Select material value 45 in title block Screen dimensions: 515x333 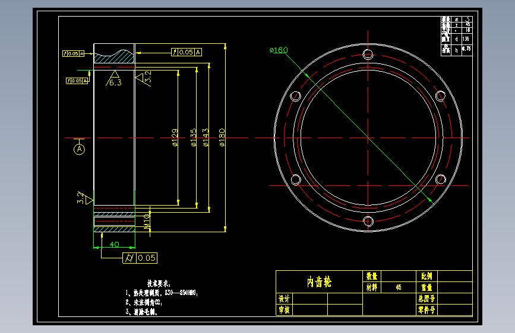pos(399,287)
